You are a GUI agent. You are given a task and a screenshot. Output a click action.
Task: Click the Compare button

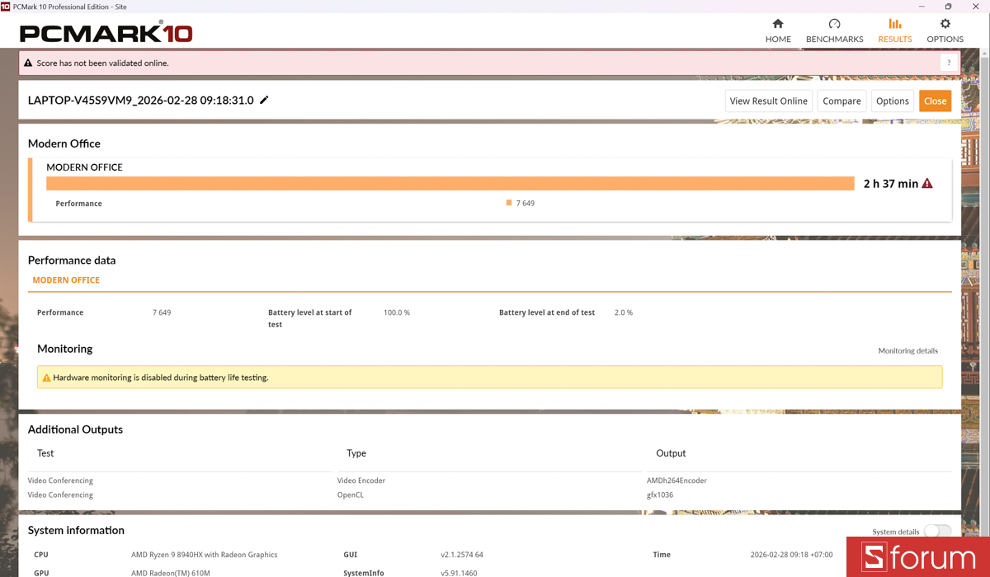click(x=841, y=101)
